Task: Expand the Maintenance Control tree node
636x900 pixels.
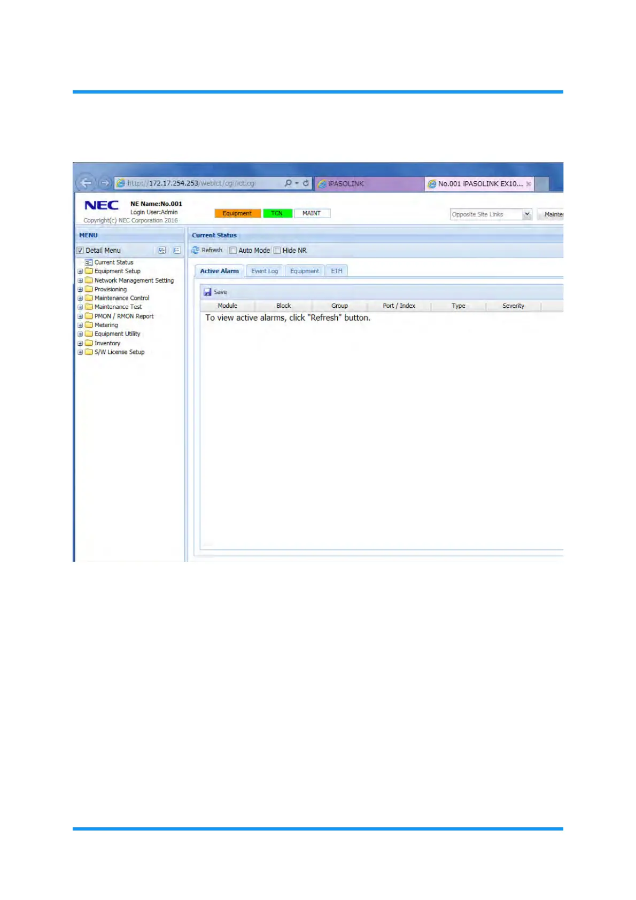Action: (x=80, y=298)
